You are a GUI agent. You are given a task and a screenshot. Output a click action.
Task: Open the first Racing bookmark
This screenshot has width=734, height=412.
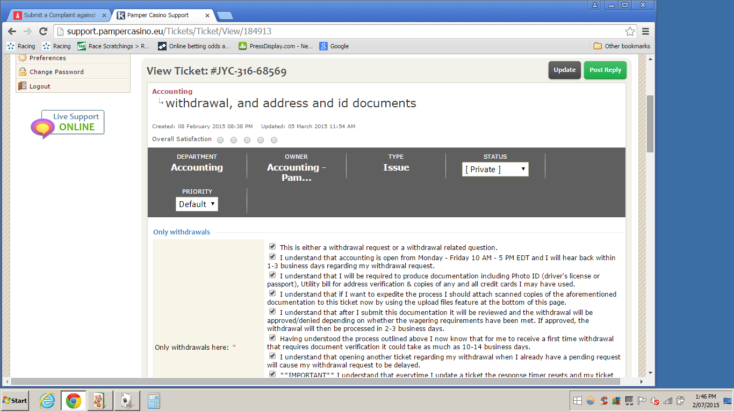21,46
